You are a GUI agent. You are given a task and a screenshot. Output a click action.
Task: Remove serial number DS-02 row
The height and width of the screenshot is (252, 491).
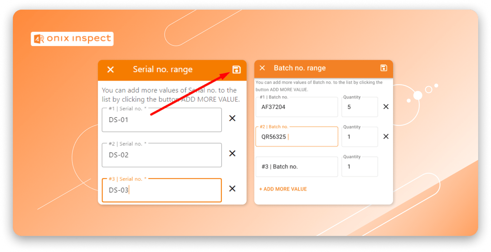(232, 153)
